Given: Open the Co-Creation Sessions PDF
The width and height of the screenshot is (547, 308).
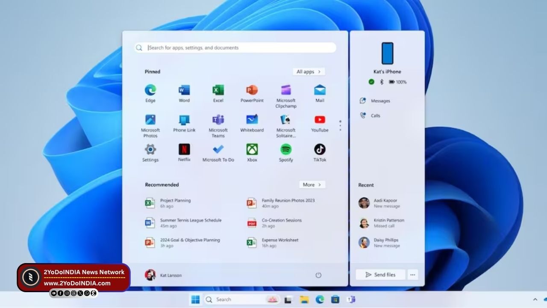Looking at the screenshot, I should pyautogui.click(x=274, y=223).
